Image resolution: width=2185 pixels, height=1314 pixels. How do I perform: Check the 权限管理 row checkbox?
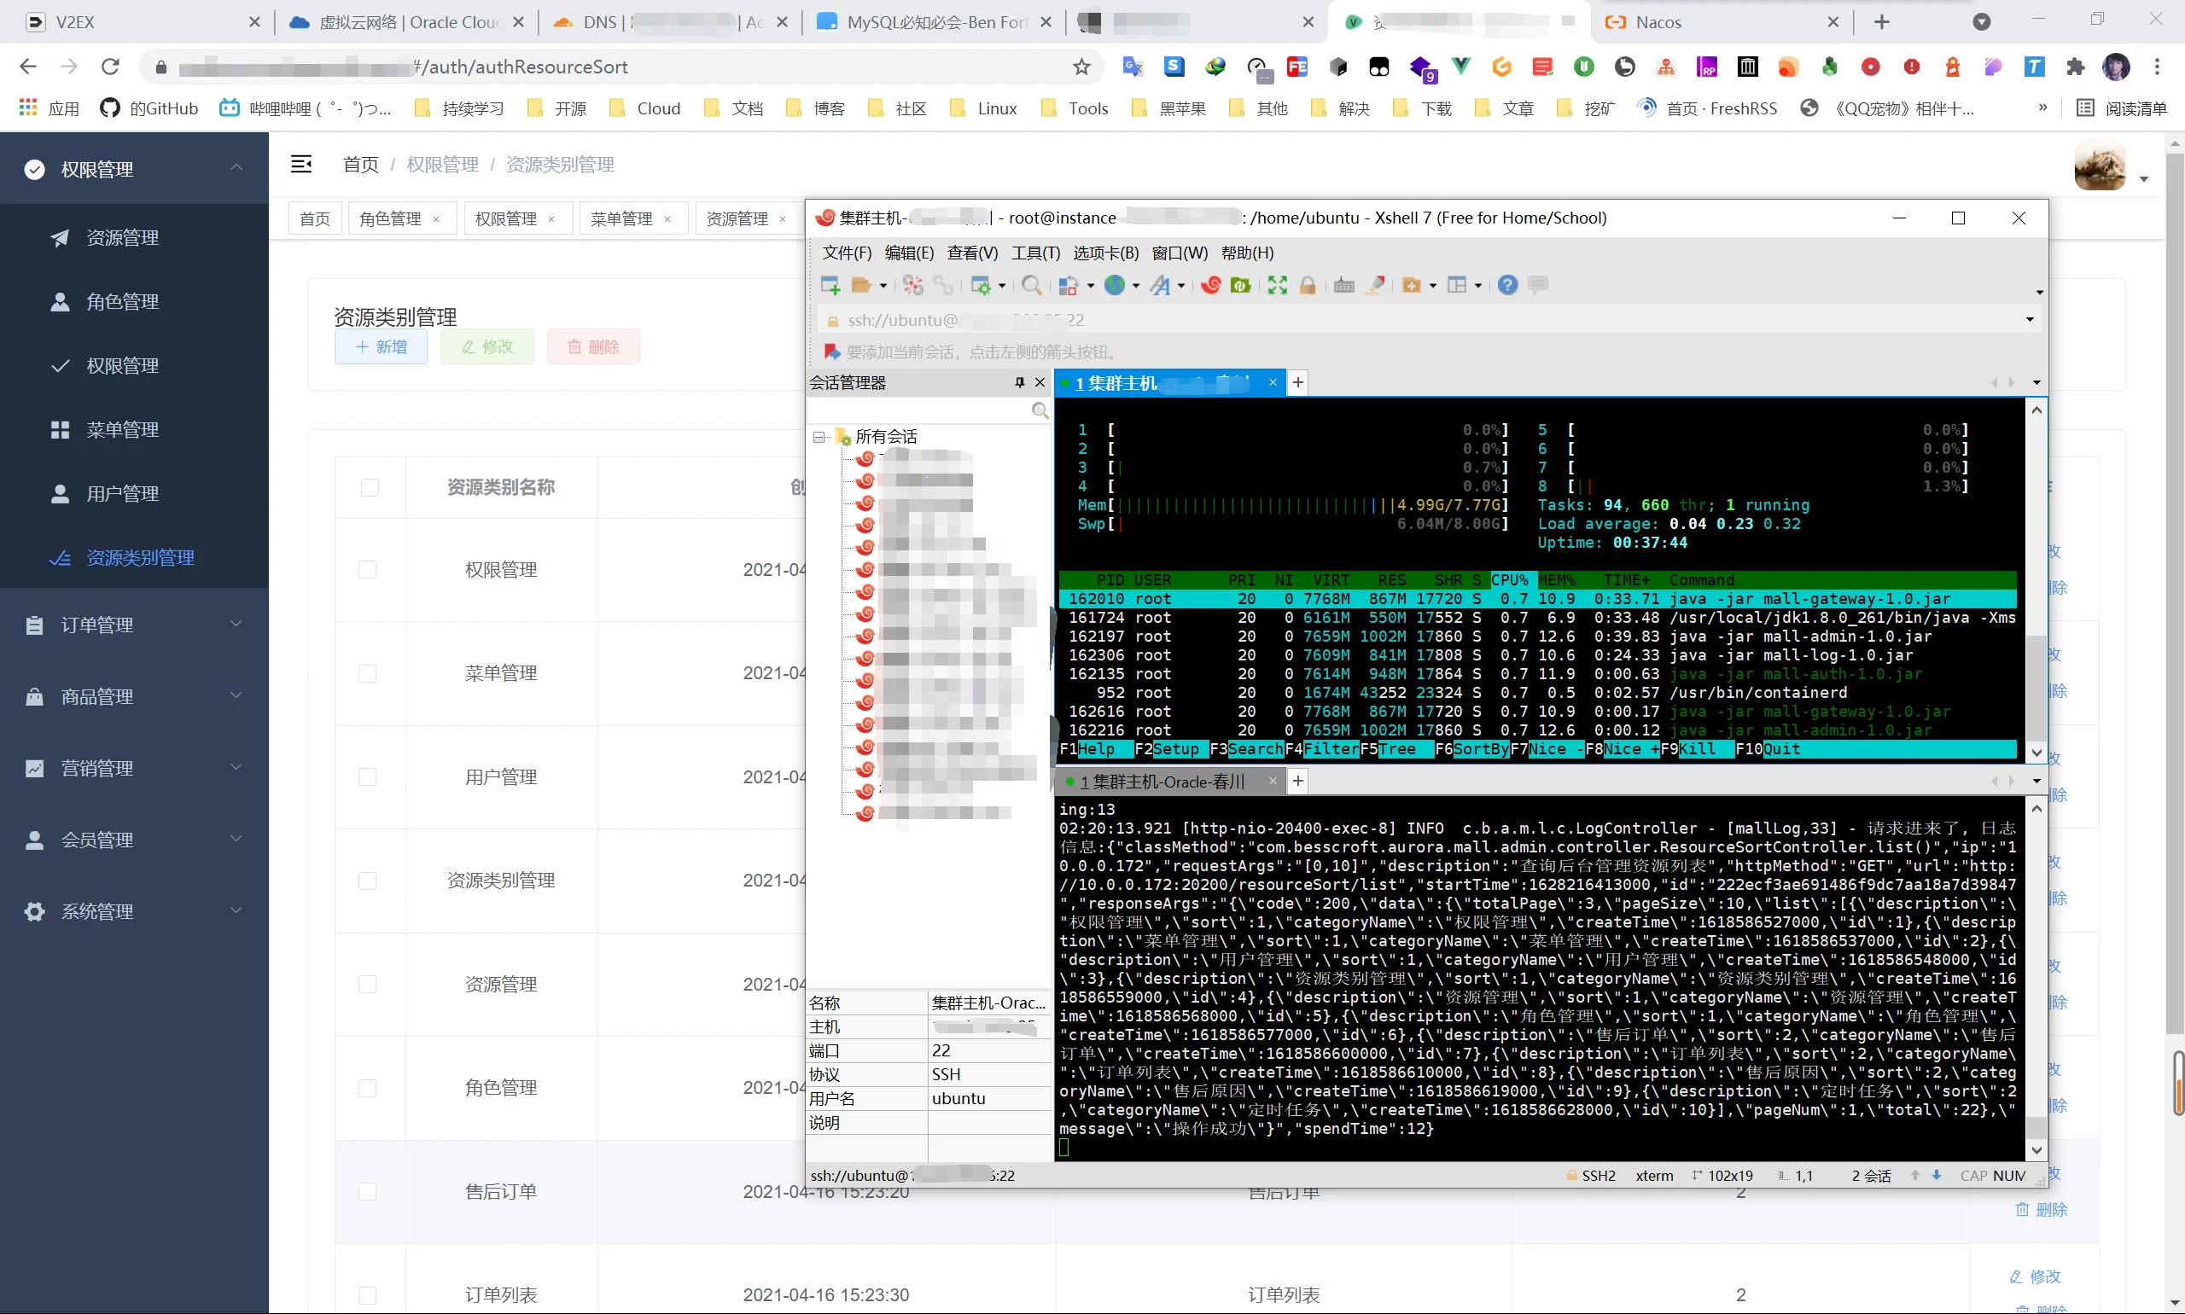[x=368, y=570]
